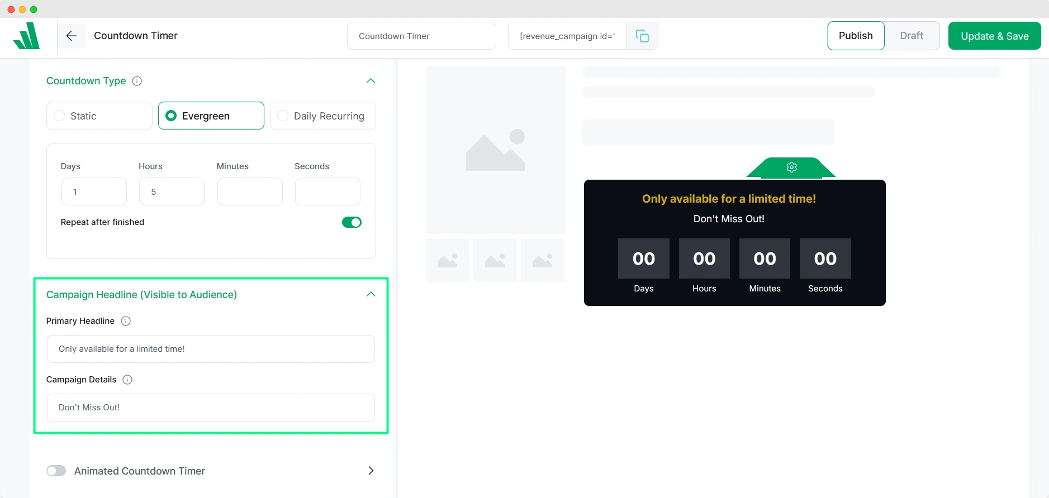Image resolution: width=1049 pixels, height=498 pixels.
Task: Click the Minutes input field
Action: coord(250,191)
